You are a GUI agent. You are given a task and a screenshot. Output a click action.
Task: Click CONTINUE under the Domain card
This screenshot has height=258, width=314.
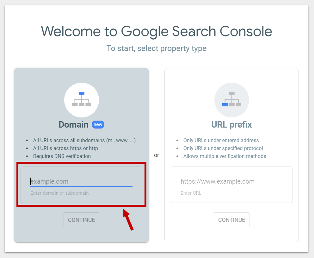[x=81, y=220]
